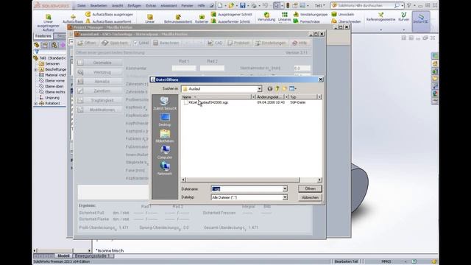The width and height of the screenshot is (471, 265).
Task: Click the SolidWorks Open document icon
Action: (231, 5)
